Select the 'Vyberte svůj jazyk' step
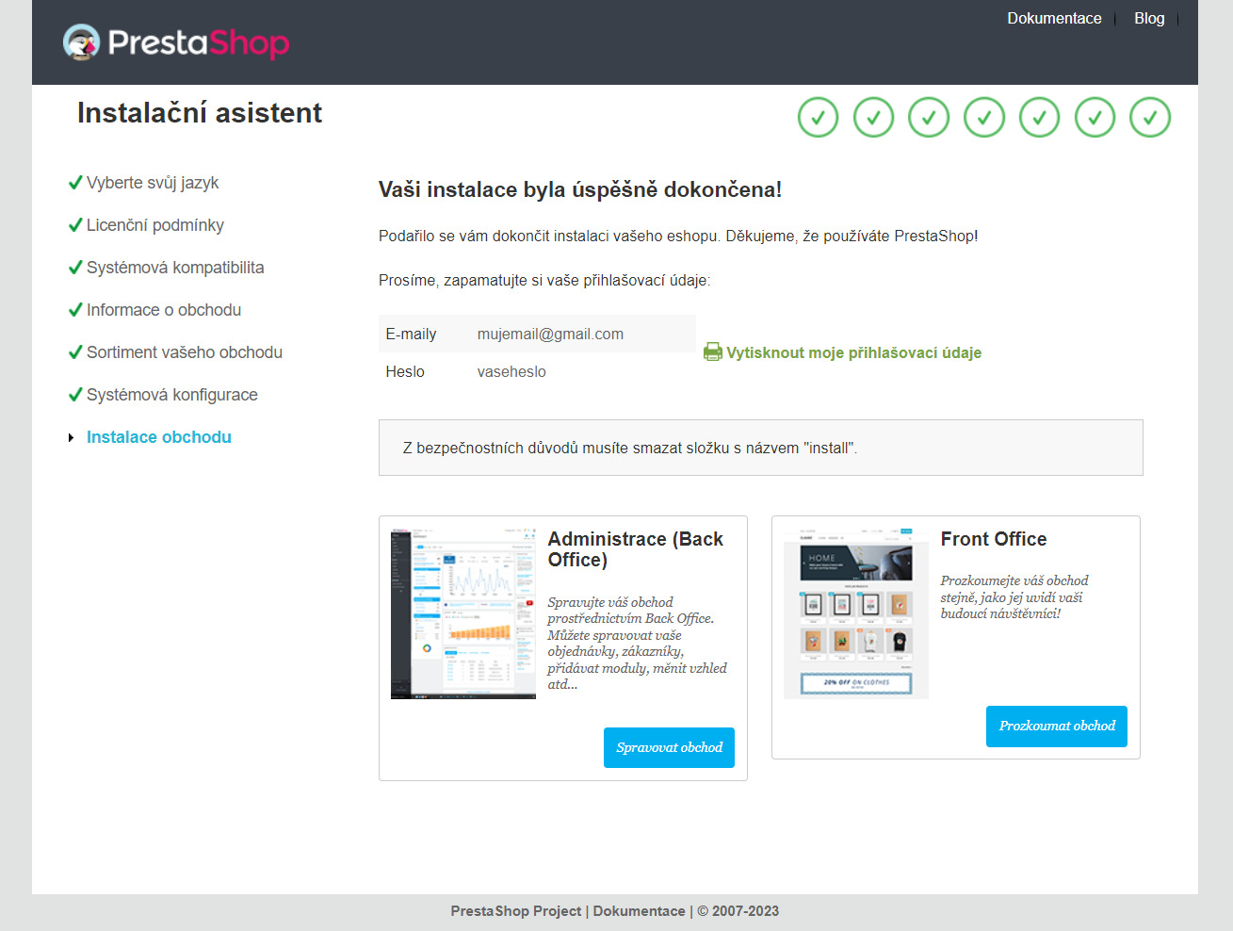 153,183
